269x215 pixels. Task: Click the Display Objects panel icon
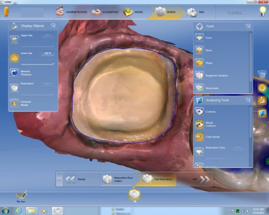coord(15,26)
